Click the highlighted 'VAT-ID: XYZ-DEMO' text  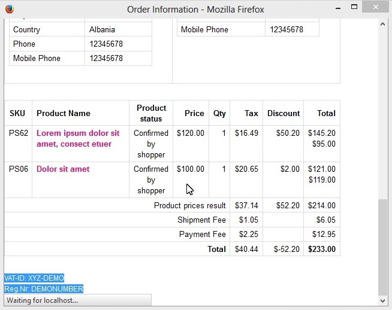click(x=34, y=278)
